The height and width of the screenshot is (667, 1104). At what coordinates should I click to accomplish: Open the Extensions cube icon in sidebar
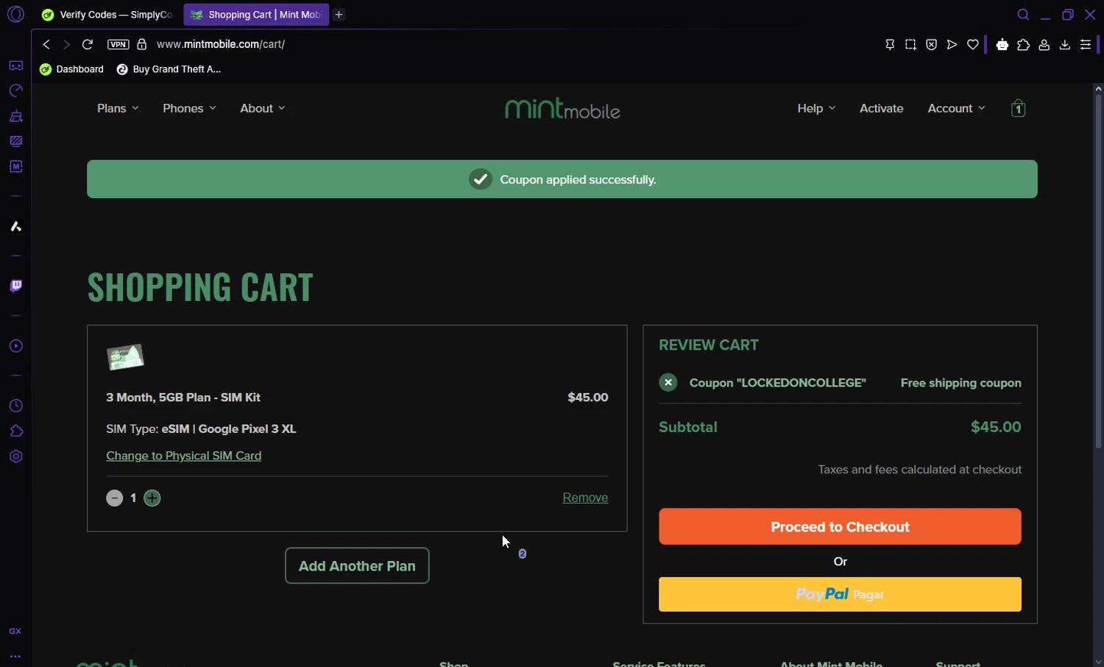coord(15,431)
